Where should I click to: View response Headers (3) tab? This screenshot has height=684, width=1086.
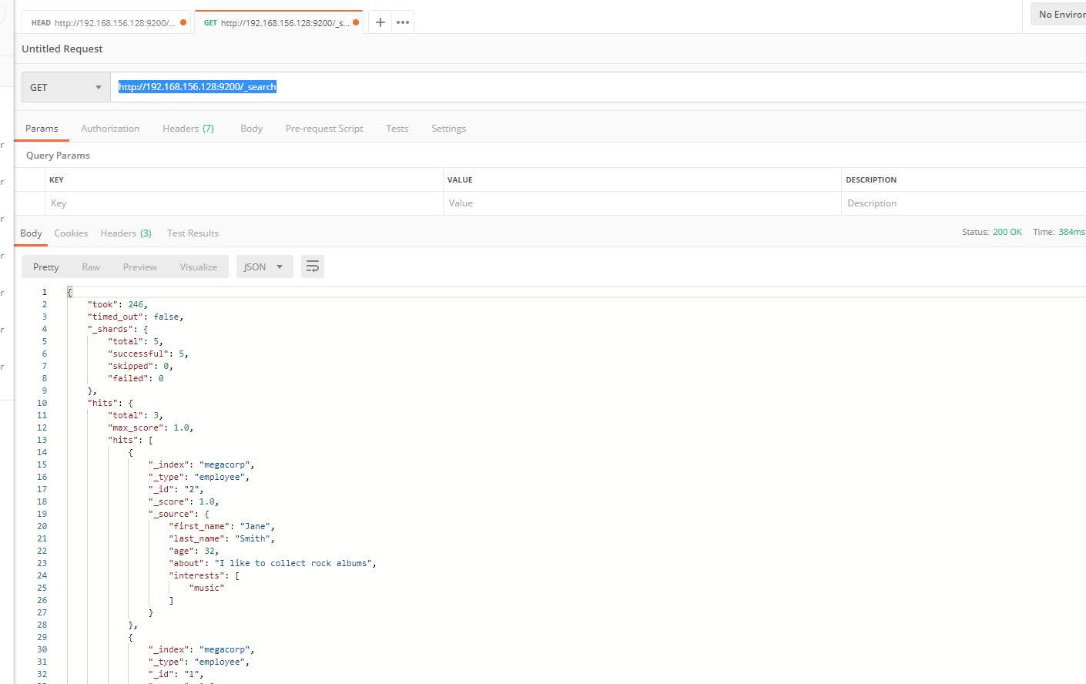point(126,233)
